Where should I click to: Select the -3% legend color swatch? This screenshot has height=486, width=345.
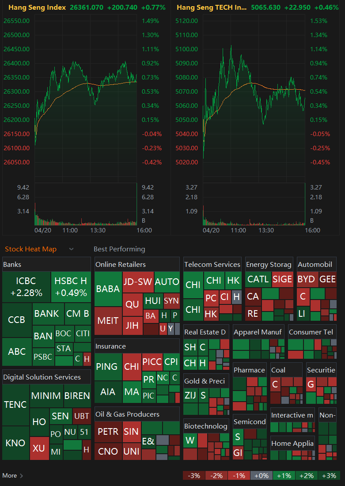194,475
